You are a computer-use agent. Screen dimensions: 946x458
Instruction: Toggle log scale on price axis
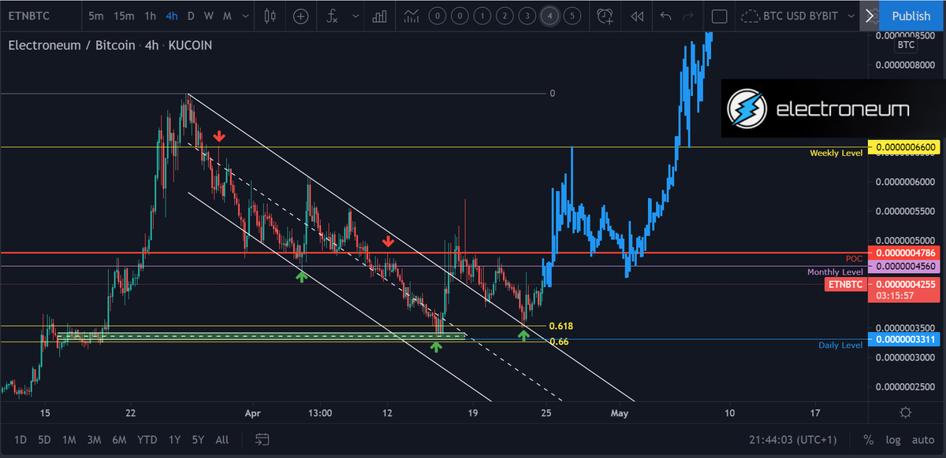pyautogui.click(x=892, y=439)
